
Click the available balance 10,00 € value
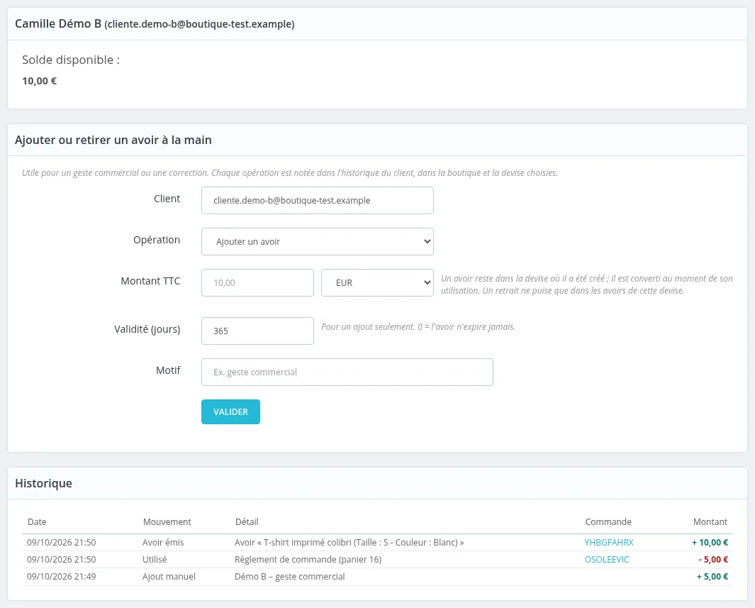[x=40, y=81]
